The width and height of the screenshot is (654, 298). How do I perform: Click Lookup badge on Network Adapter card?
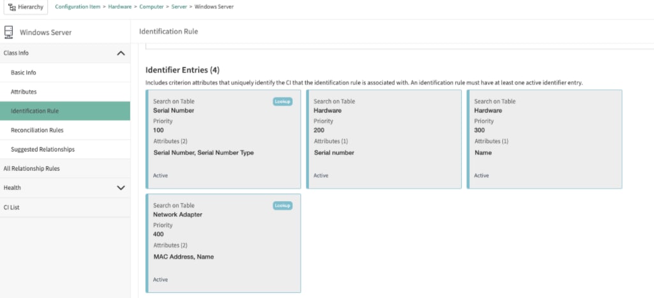coord(283,206)
